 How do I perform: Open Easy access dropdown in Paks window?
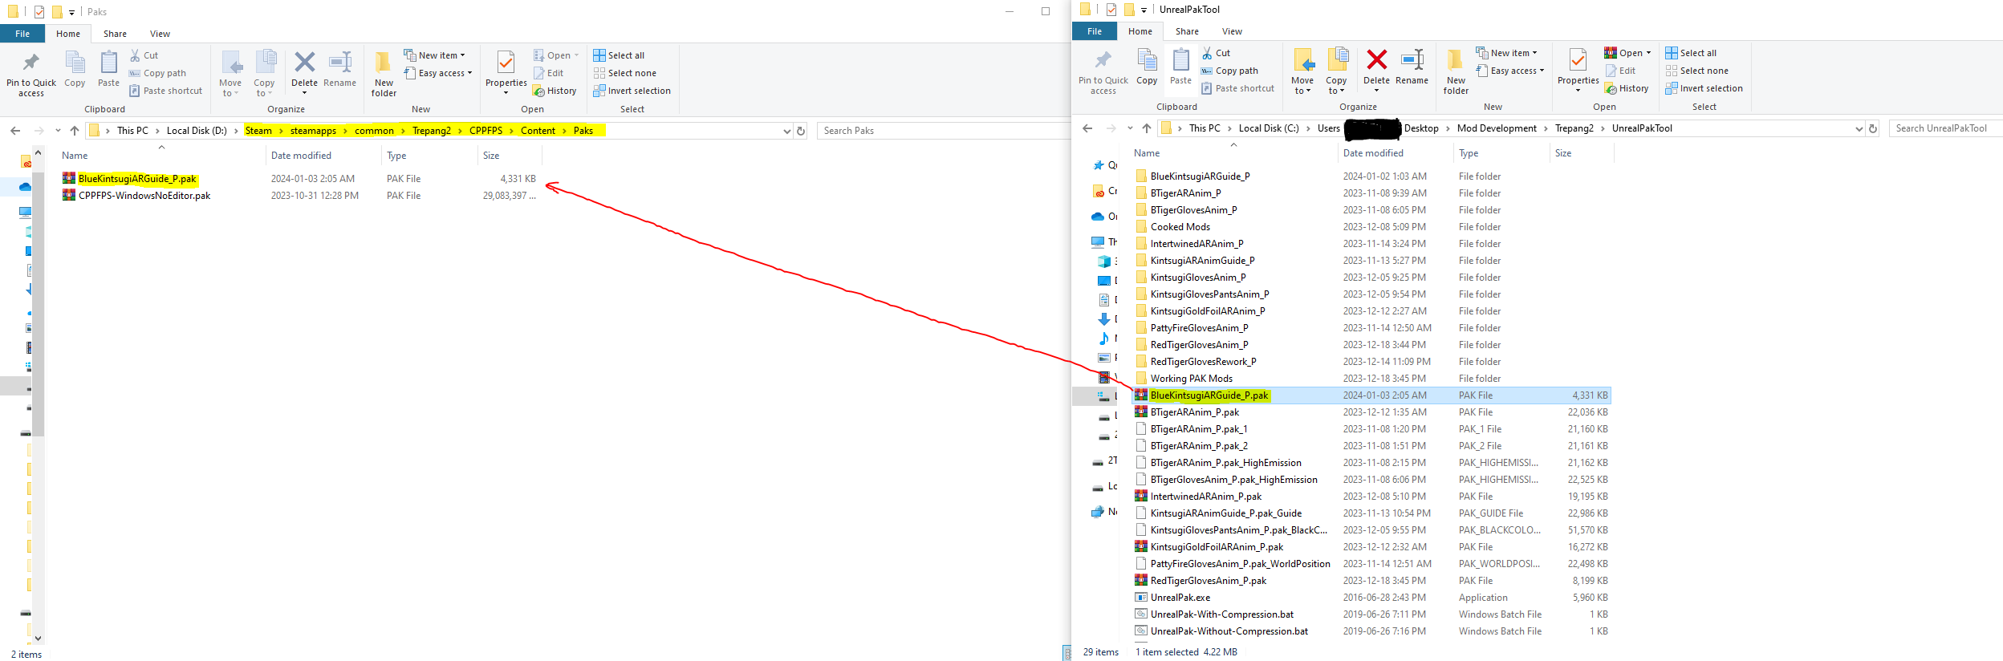click(437, 73)
